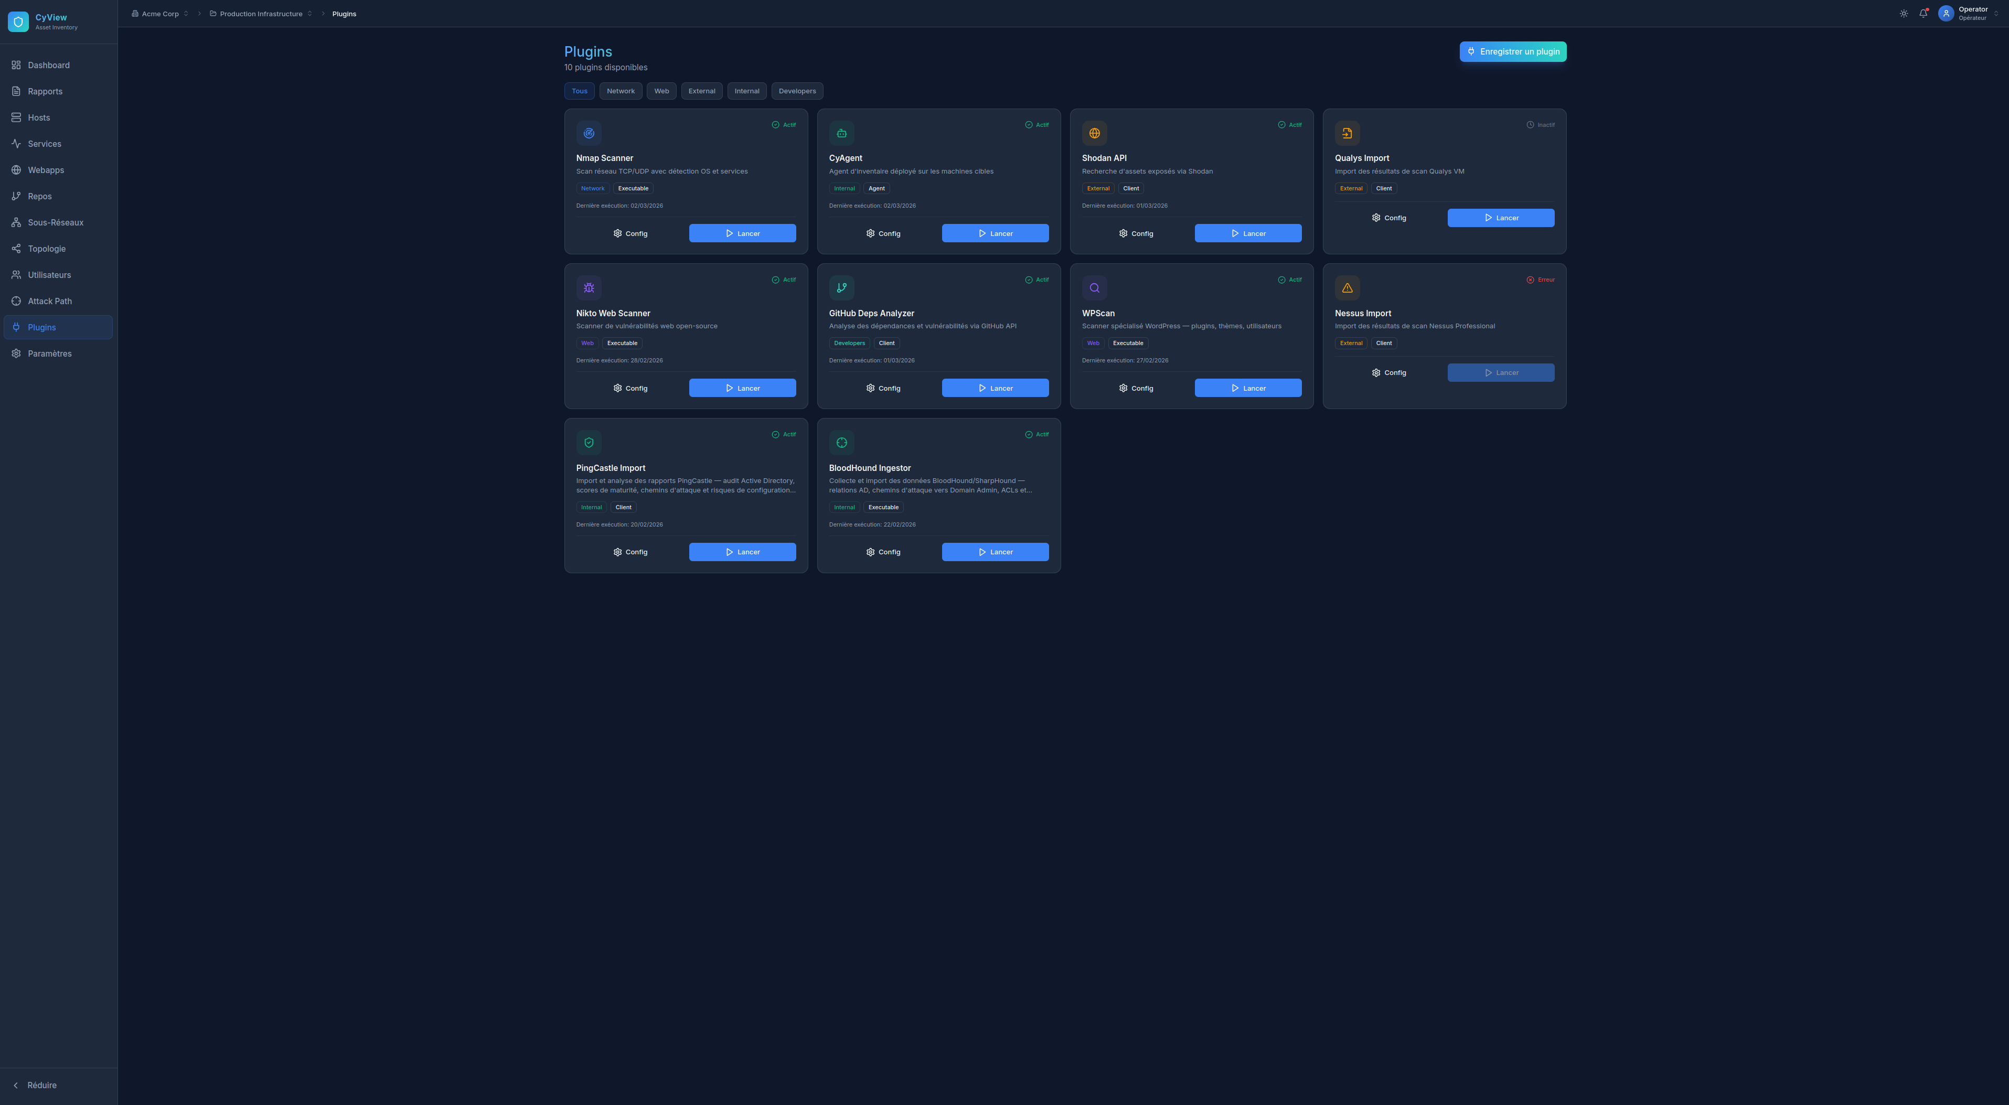Click the CyAgent robot icon
This screenshot has height=1105, width=2009.
point(841,133)
